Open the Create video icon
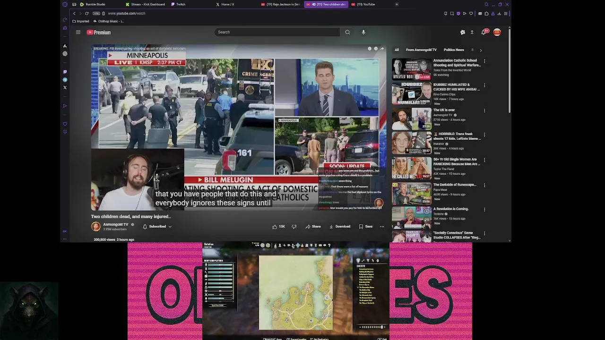605x340 pixels. click(x=472, y=32)
